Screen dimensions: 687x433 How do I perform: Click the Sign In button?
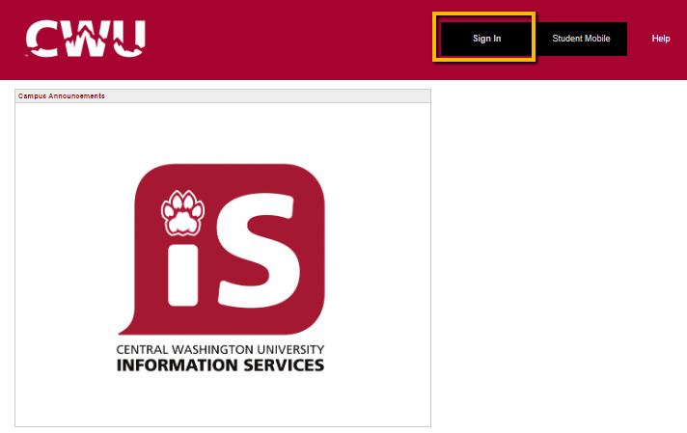point(486,39)
